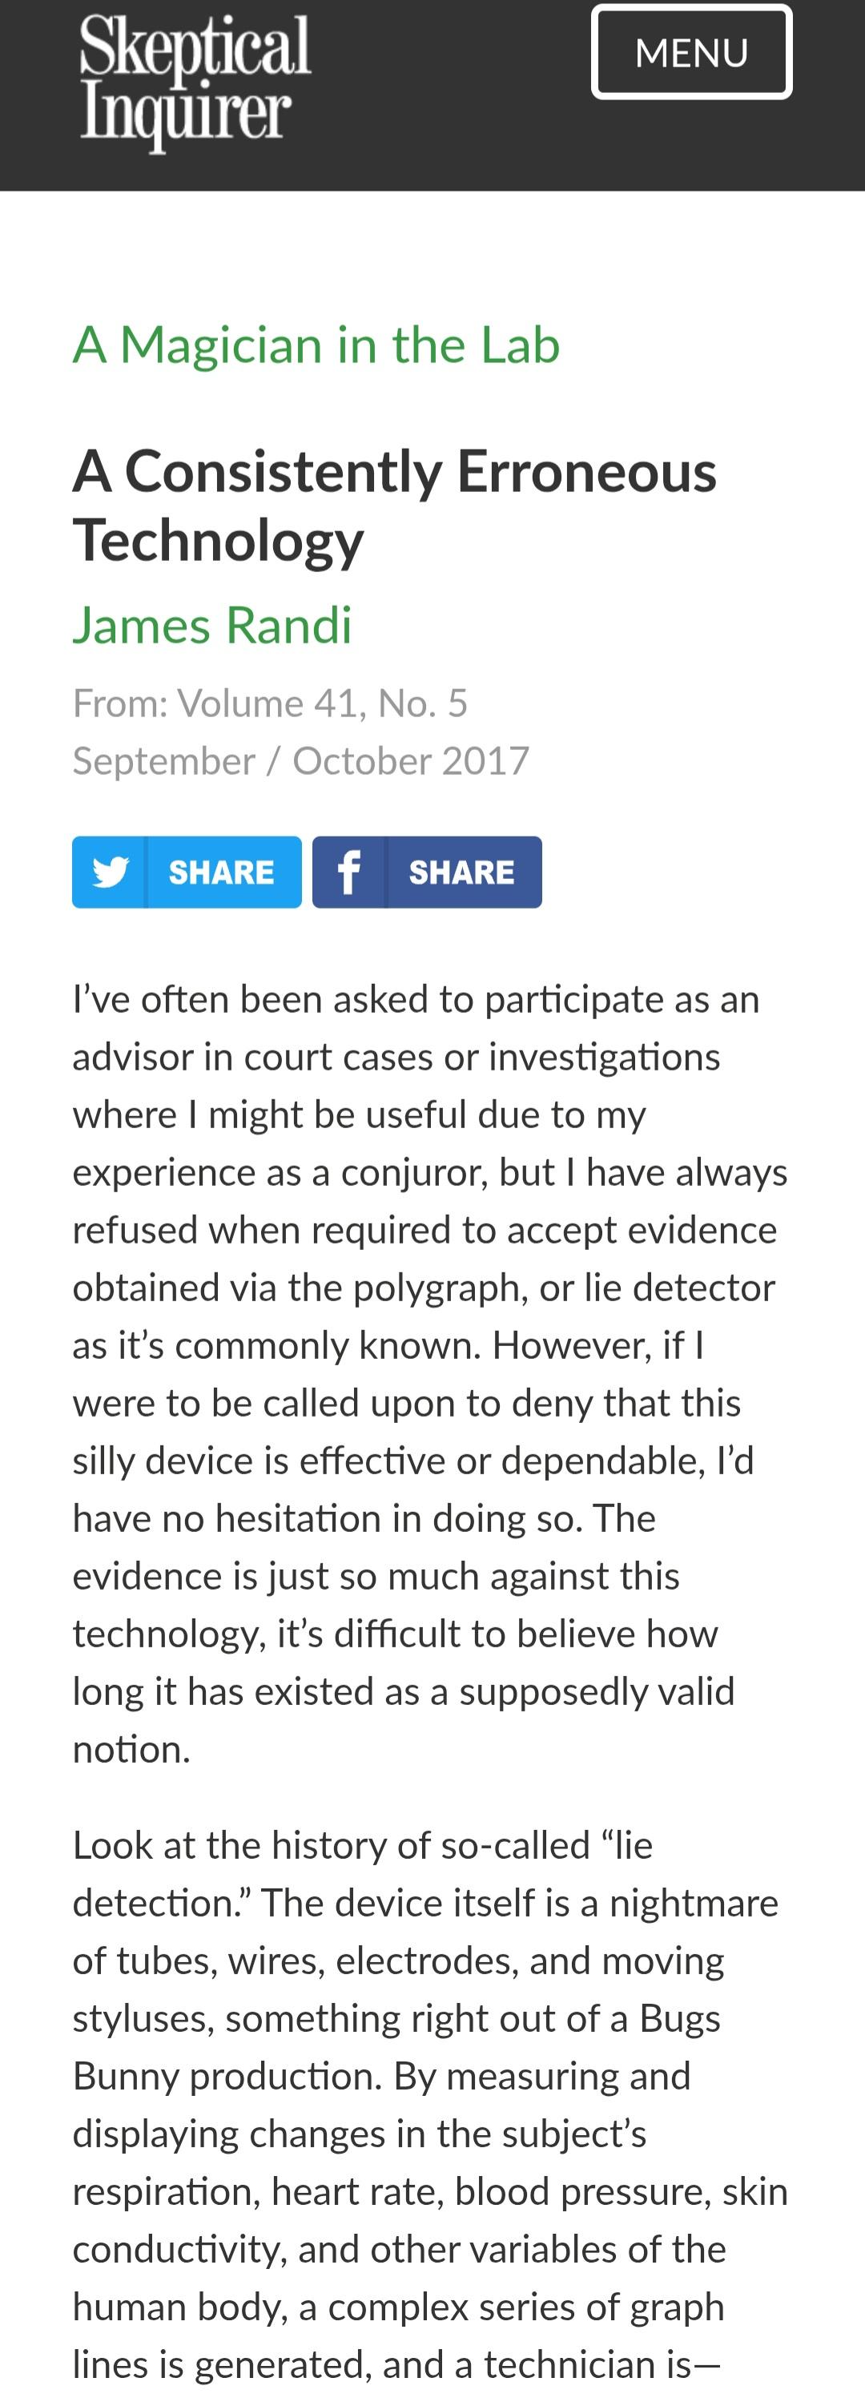This screenshot has height=2406, width=865.
Task: Share article via Facebook SHARE label
Action: pyautogui.click(x=461, y=873)
